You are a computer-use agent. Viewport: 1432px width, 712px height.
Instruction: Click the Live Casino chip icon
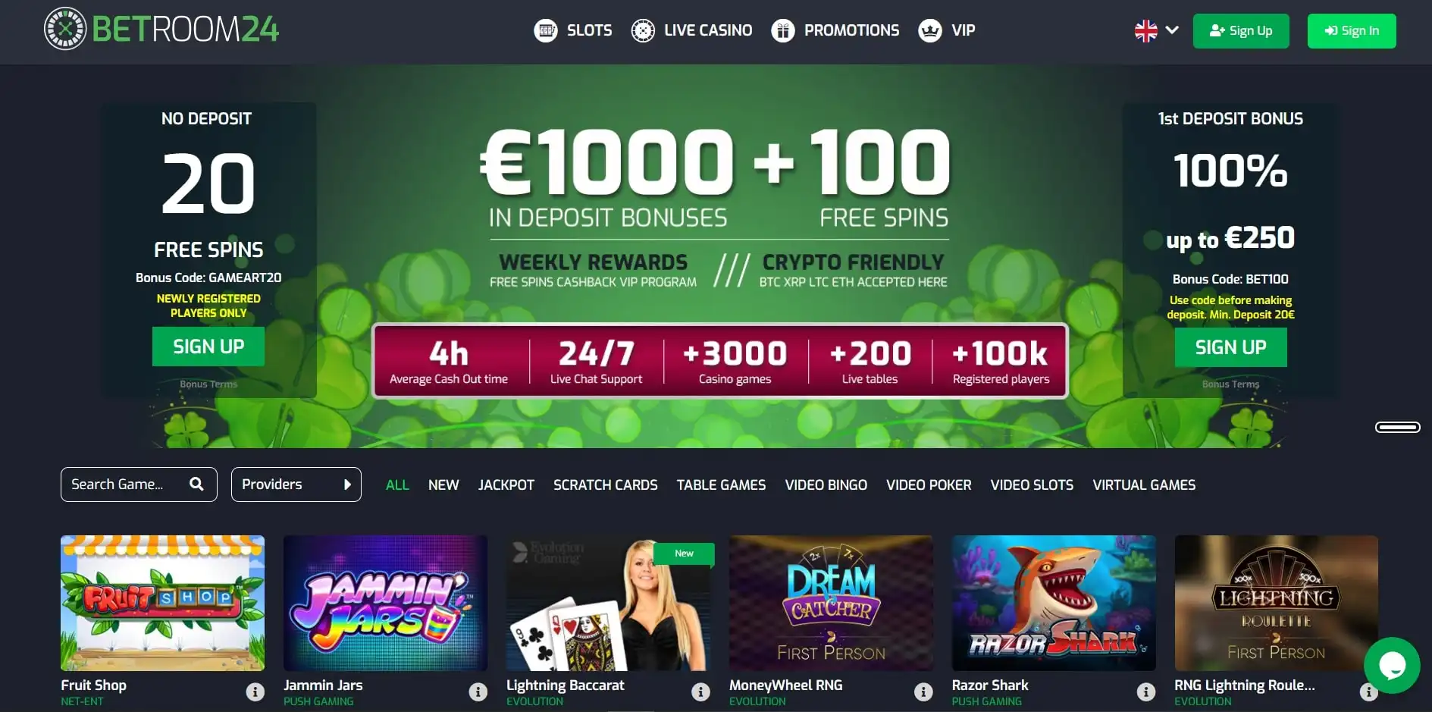[643, 30]
